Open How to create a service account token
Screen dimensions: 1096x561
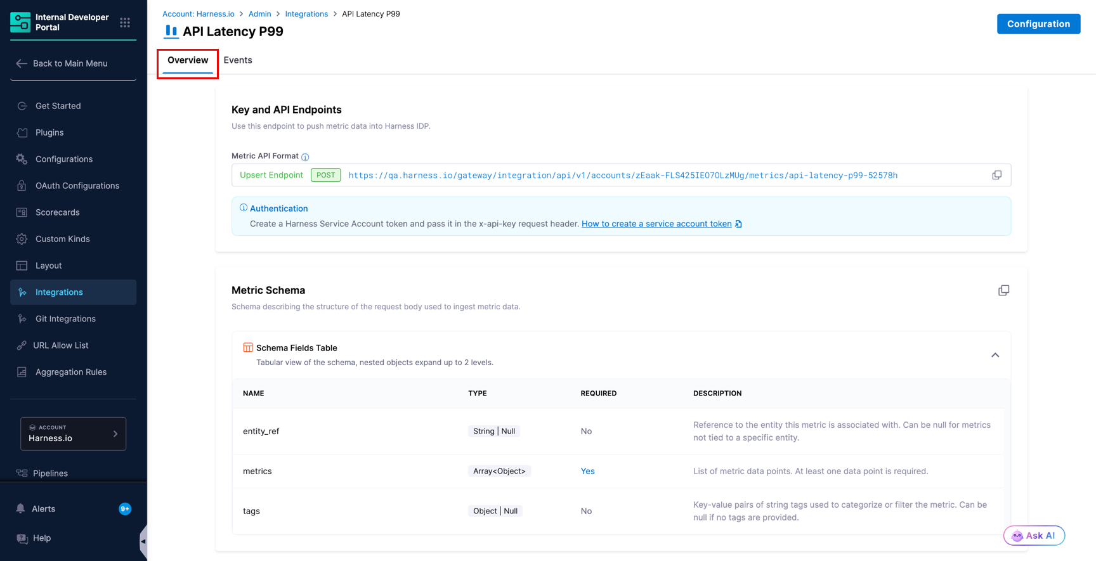pos(656,224)
